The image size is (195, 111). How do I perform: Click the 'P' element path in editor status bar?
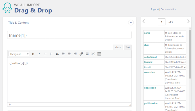point(10,104)
